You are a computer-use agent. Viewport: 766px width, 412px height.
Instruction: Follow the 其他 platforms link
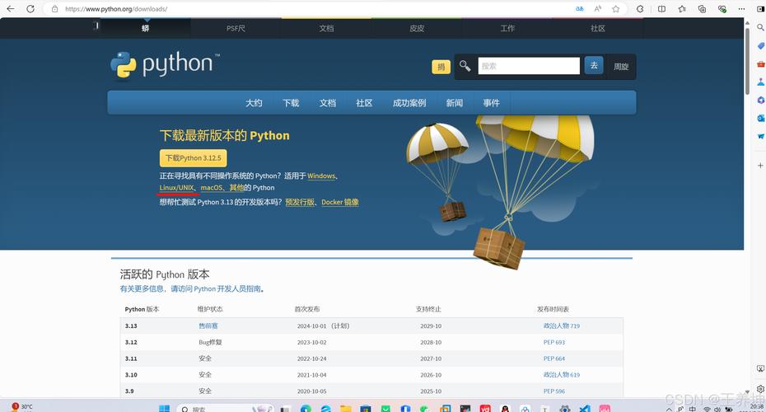pos(236,188)
